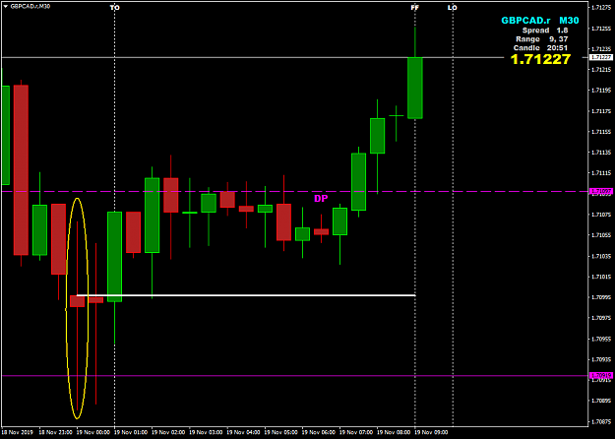Click 1.71175 on the price scale
The image size is (615, 439).
[x=601, y=111]
